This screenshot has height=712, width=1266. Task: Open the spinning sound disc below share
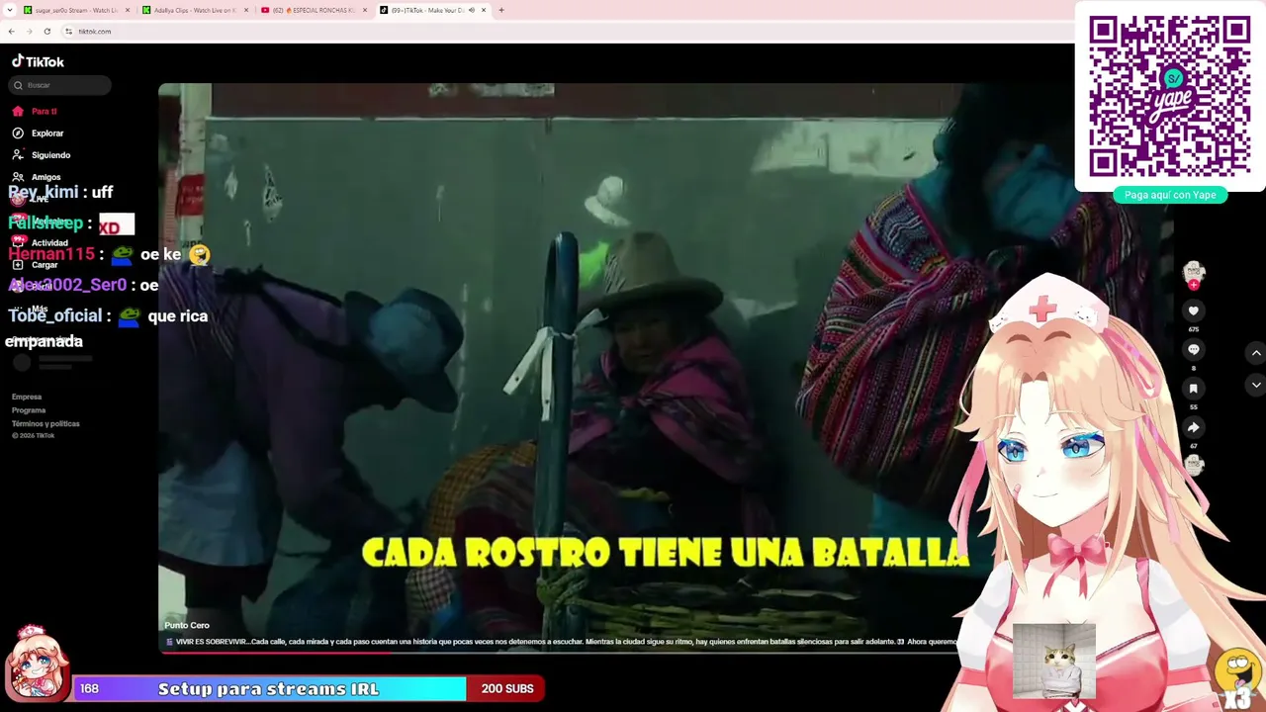click(x=1194, y=465)
